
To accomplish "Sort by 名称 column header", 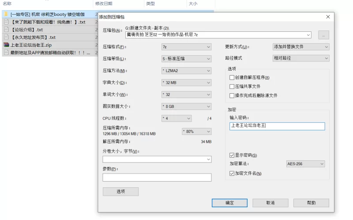I will coord(7,4).
